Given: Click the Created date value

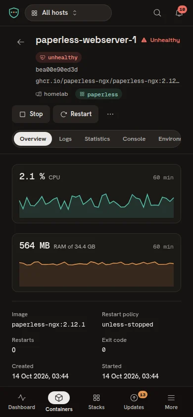Looking at the screenshot, I should (40, 376).
